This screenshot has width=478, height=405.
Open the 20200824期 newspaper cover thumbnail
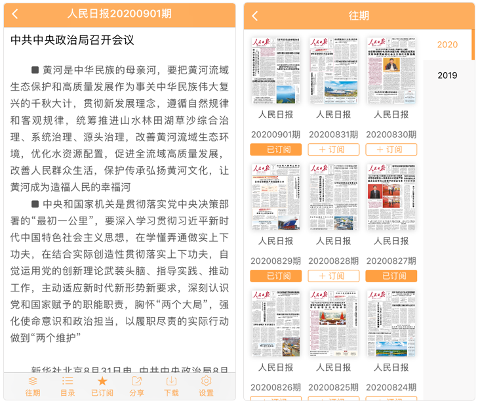pos(391,323)
